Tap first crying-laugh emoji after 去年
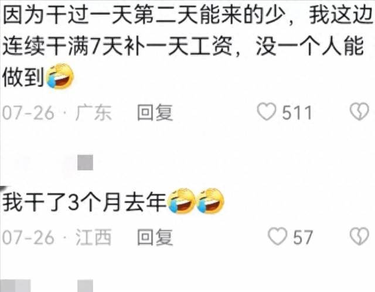 point(182,201)
